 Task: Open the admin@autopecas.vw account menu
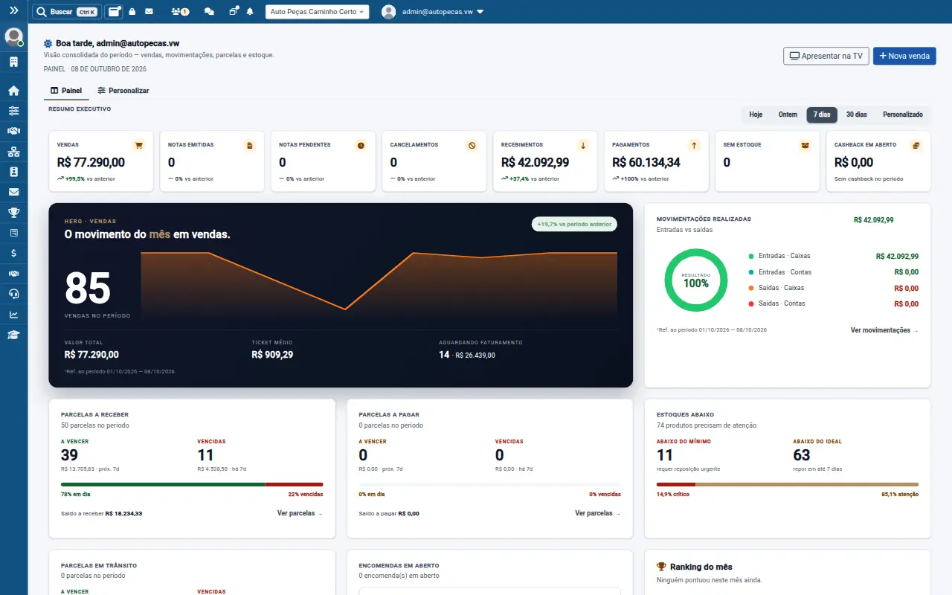433,12
